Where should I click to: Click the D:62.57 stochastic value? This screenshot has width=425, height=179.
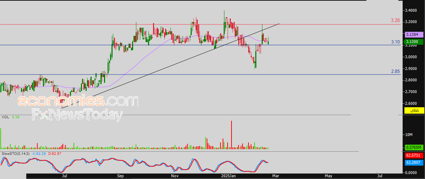55,154
